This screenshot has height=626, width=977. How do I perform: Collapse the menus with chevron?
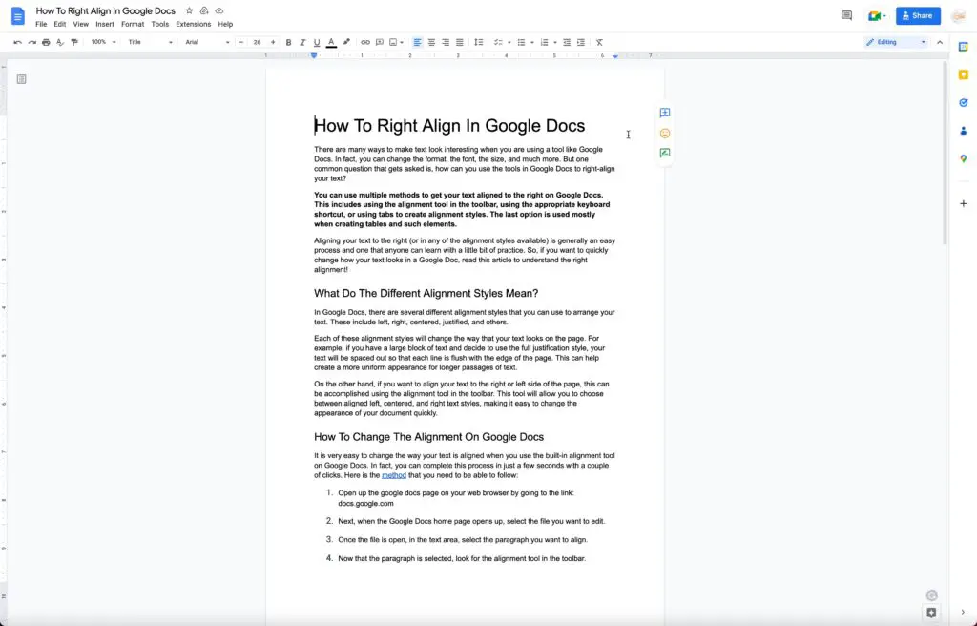pyautogui.click(x=940, y=42)
